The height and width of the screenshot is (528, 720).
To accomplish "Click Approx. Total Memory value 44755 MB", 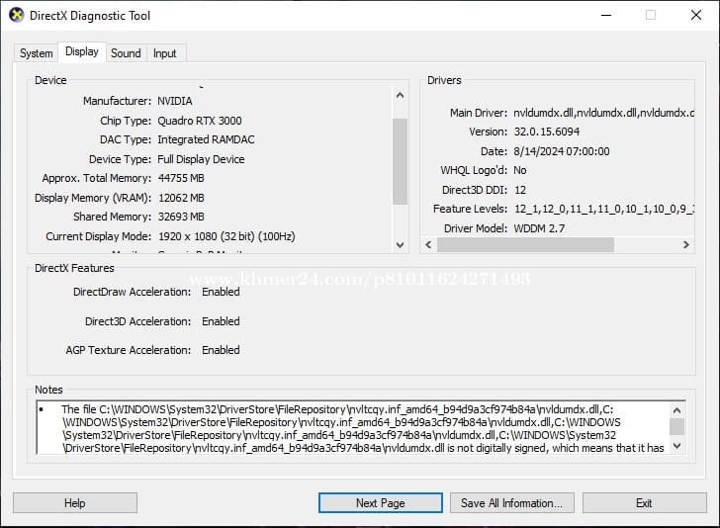I will 181,178.
